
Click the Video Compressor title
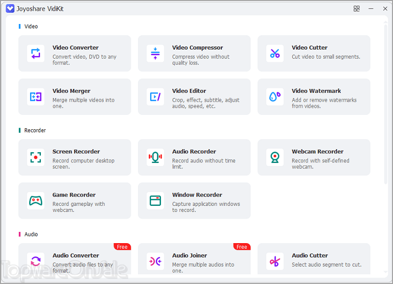(197, 48)
